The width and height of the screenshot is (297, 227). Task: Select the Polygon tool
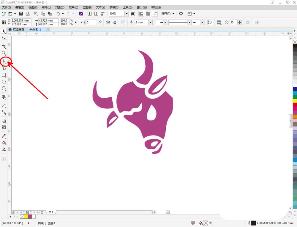[4, 88]
